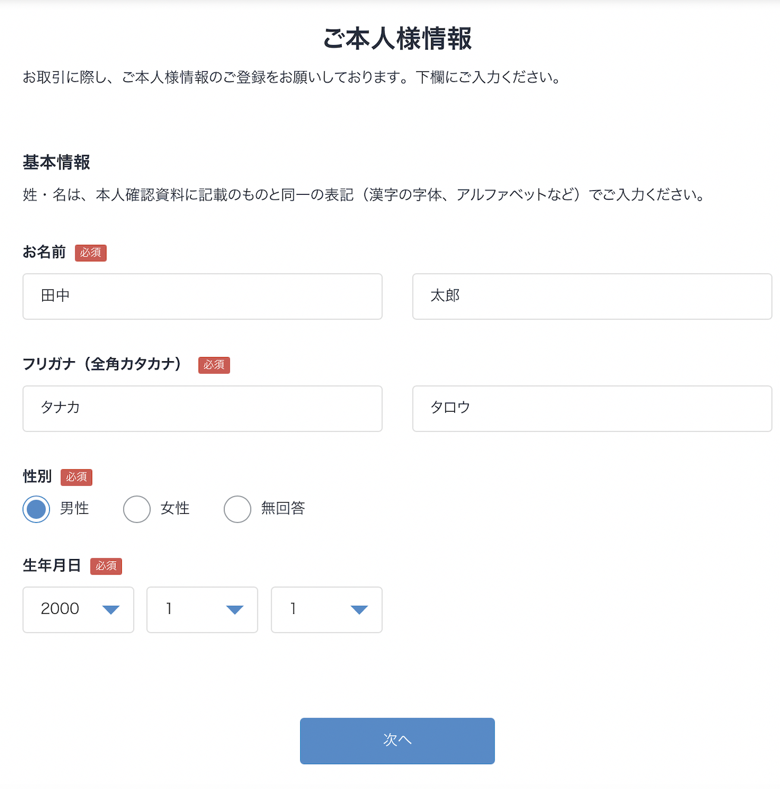Click the 必須 badge beside お名前
The image size is (780, 789).
90,253
